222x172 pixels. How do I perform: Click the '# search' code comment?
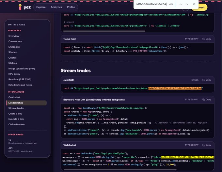[69, 22]
